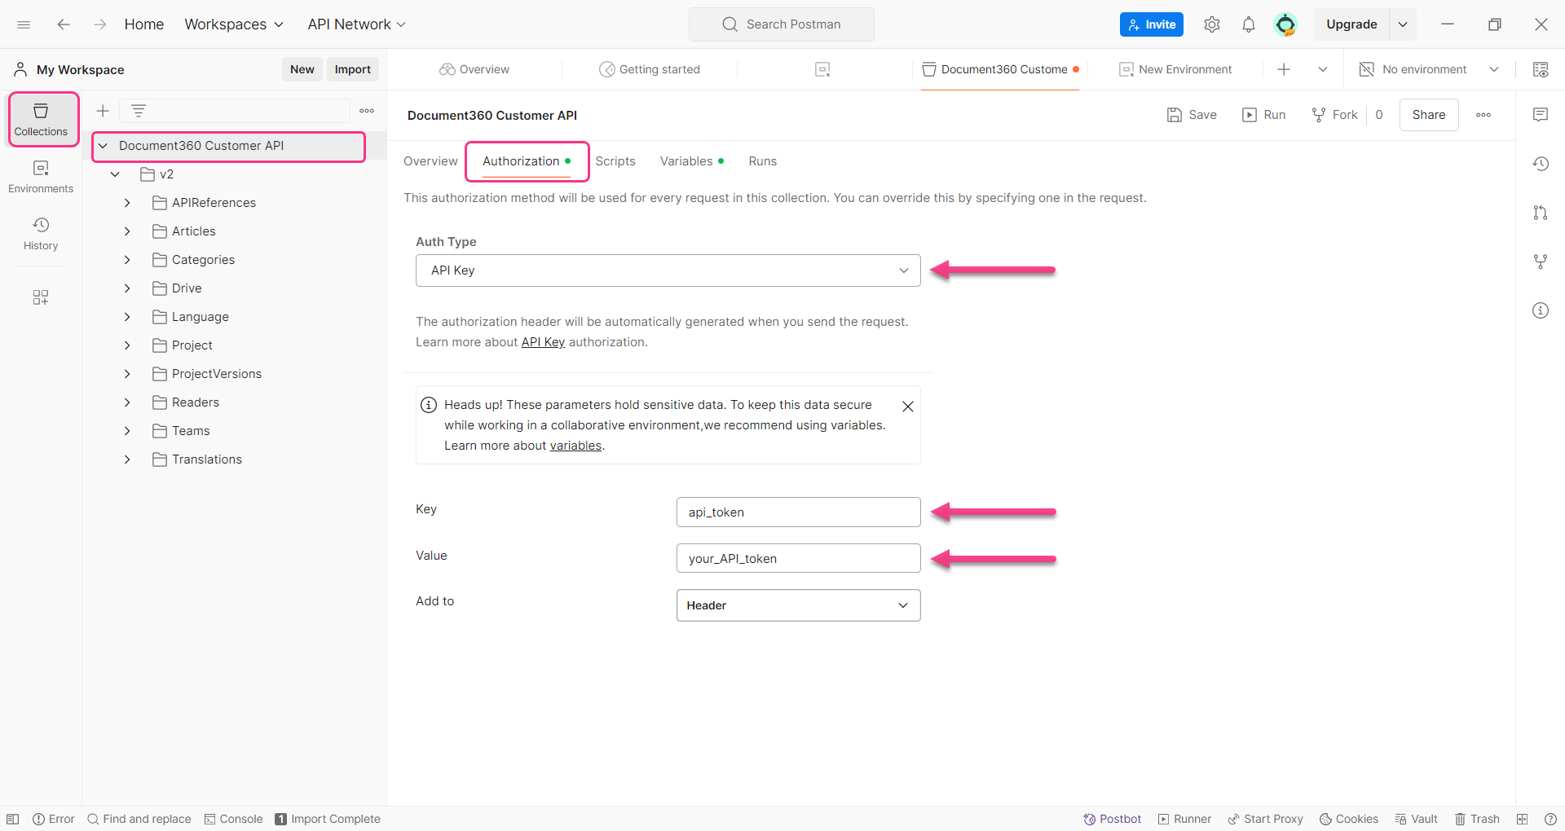Open the collection info icon

pyautogui.click(x=1541, y=310)
